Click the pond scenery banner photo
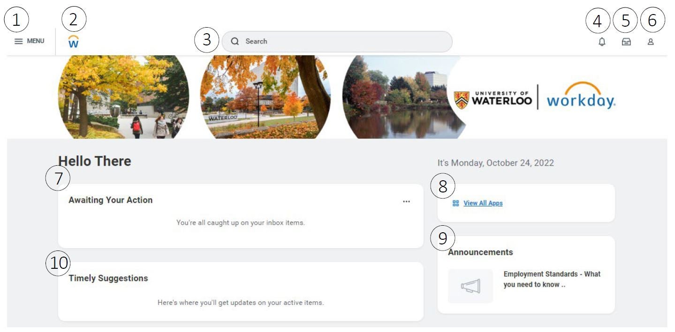675x332 pixels. (x=399, y=98)
